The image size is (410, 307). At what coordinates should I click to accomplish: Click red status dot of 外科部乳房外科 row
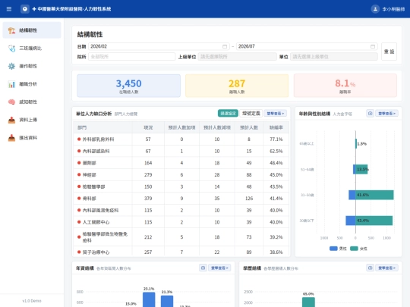point(79,139)
